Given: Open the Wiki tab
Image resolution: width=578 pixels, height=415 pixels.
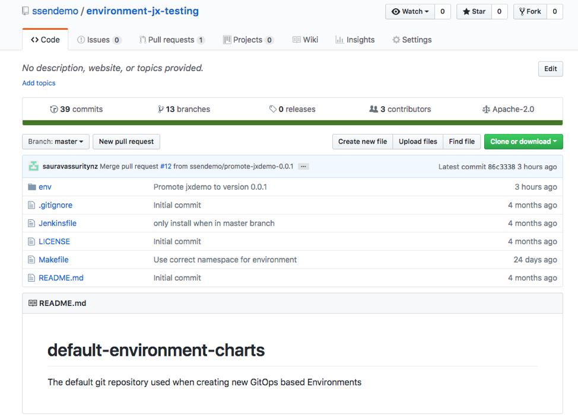Looking at the screenshot, I should [305, 40].
